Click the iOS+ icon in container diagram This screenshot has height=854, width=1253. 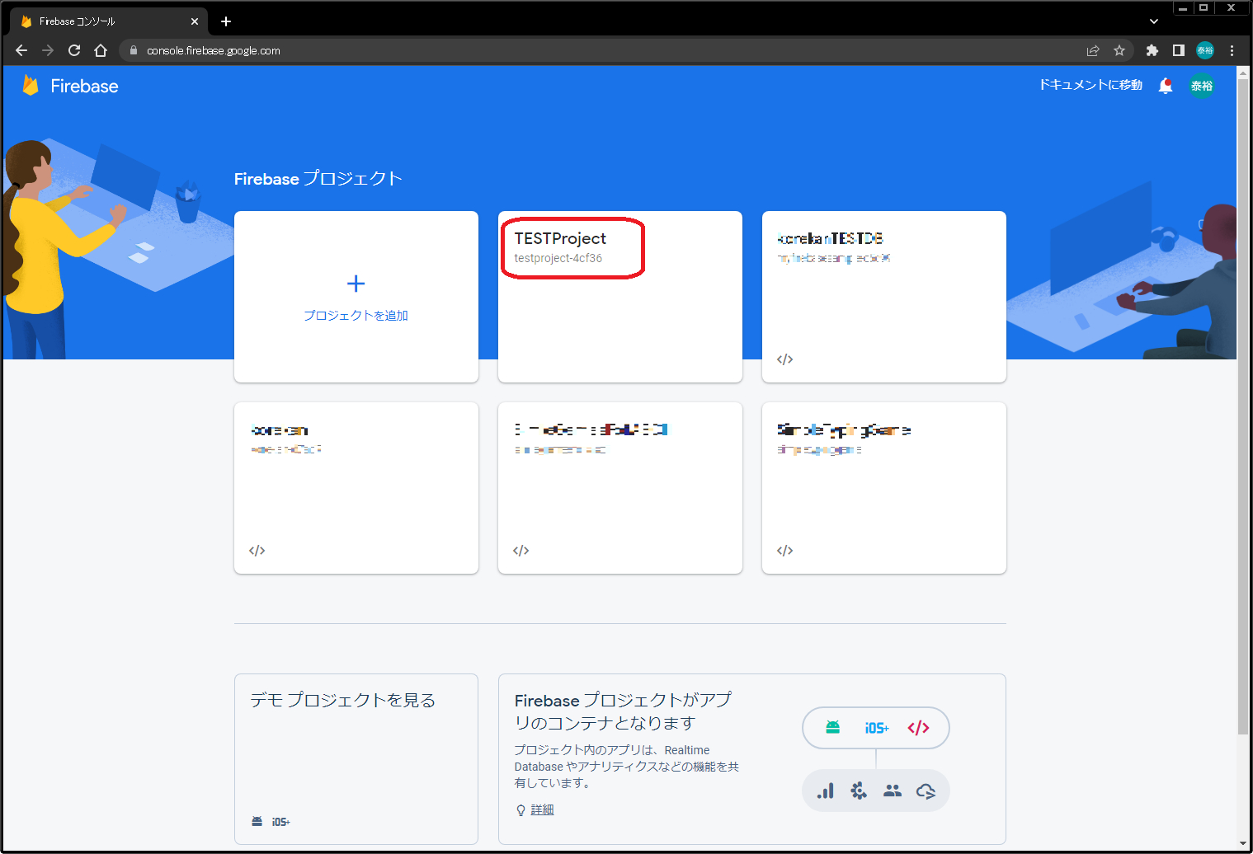pyautogui.click(x=877, y=728)
